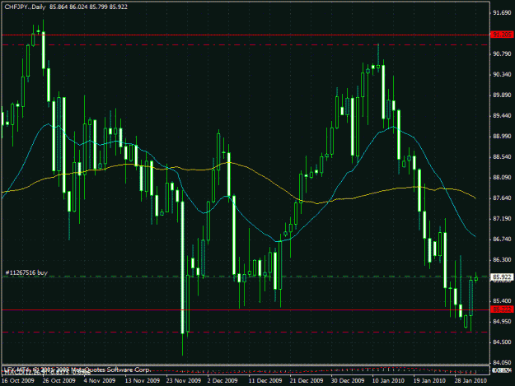Click the 90.340 price axis label
Viewport: 515px width, 386px height.
click(x=502, y=74)
